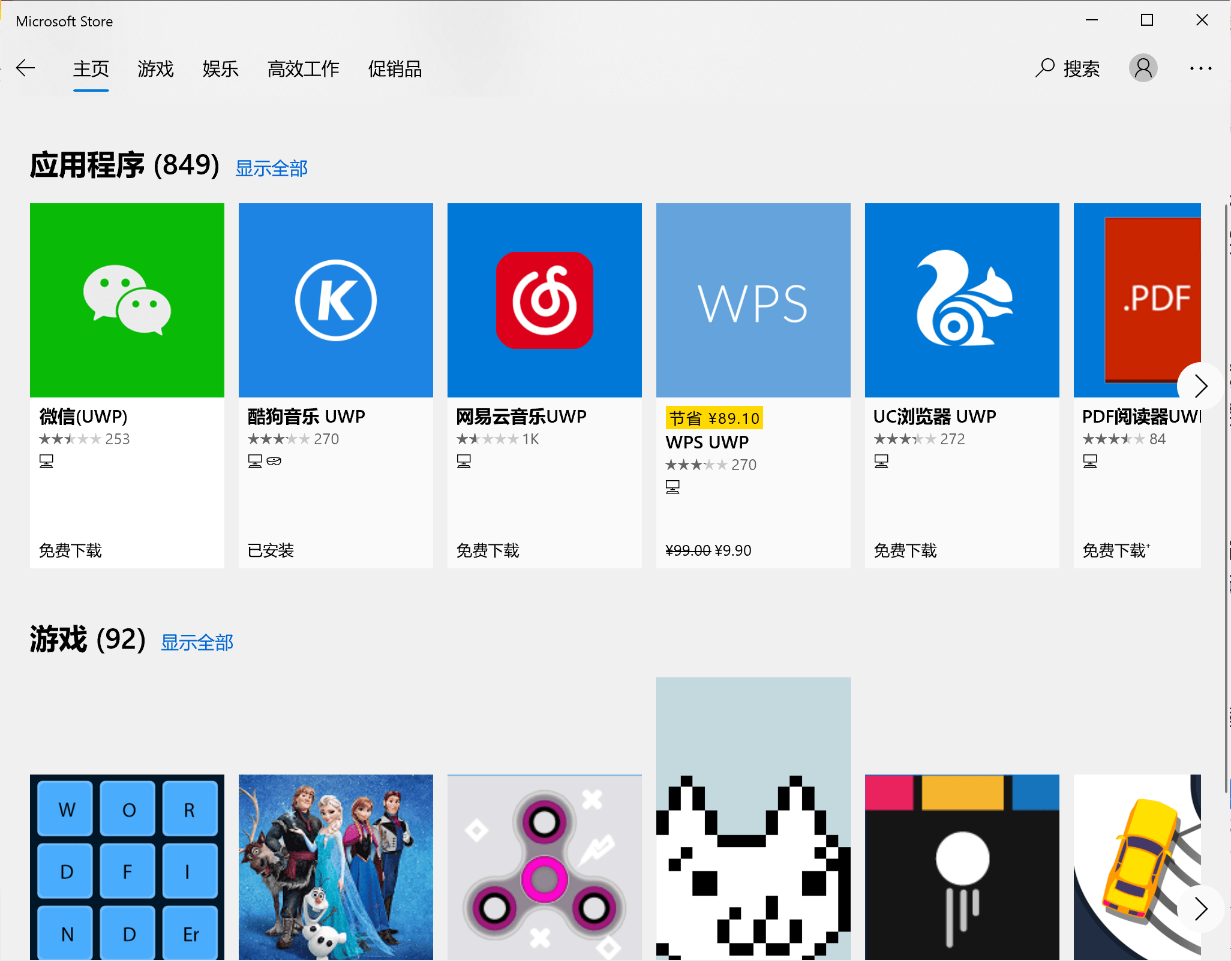The height and width of the screenshot is (961, 1231).
Task: Click the back arrow icon
Action: click(x=26, y=68)
